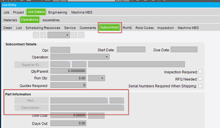Open the Run Qty unit dropdown
220x128 pixels.
pyautogui.click(x=102, y=78)
